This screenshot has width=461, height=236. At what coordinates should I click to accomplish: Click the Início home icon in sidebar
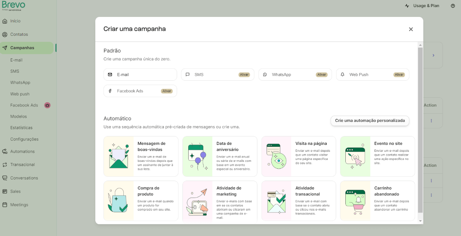[x=5, y=21]
